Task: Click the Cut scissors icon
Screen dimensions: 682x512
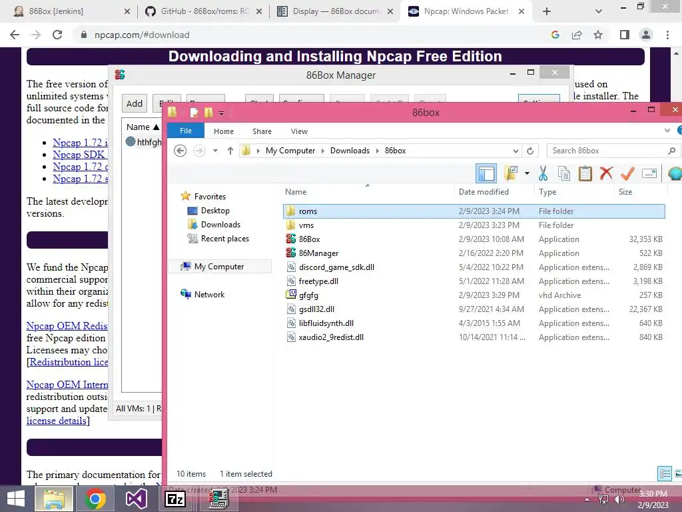Action: point(542,173)
